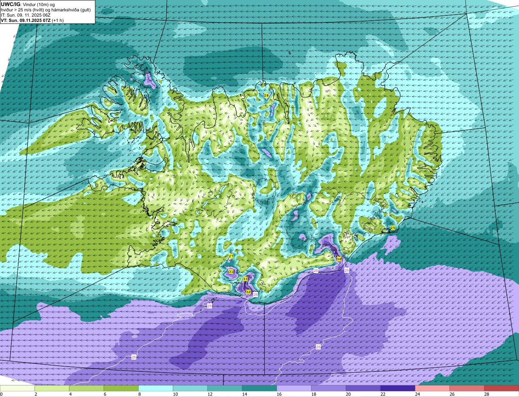Screen dimensions: 519x397
Task: Click the 16–18 m/s lavender legend swatch
Action: point(294,388)
